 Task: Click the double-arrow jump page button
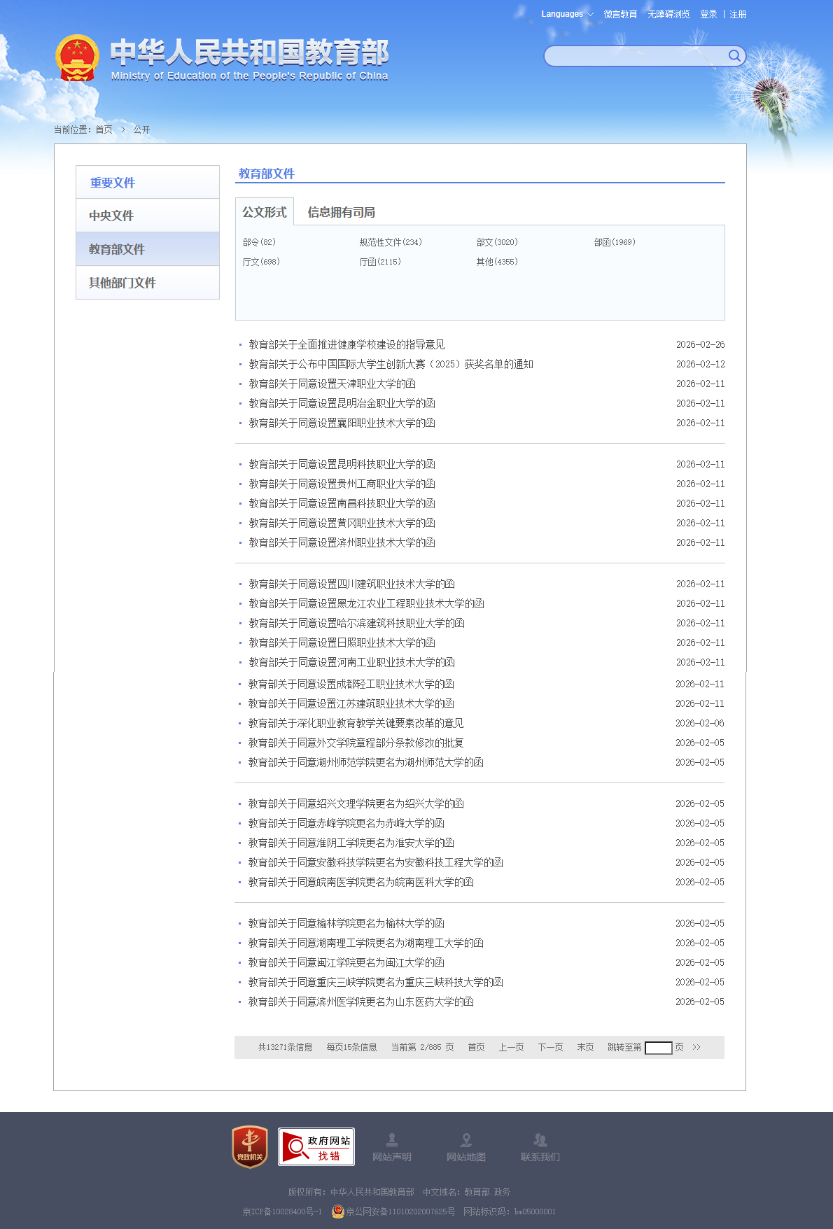coord(696,1047)
